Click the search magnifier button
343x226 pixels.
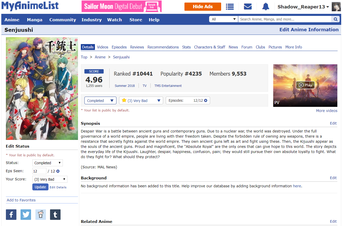click(335, 19)
